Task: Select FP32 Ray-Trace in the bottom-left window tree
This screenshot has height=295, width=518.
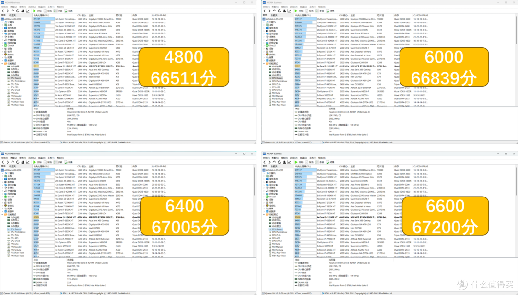Action: [x=16, y=253]
